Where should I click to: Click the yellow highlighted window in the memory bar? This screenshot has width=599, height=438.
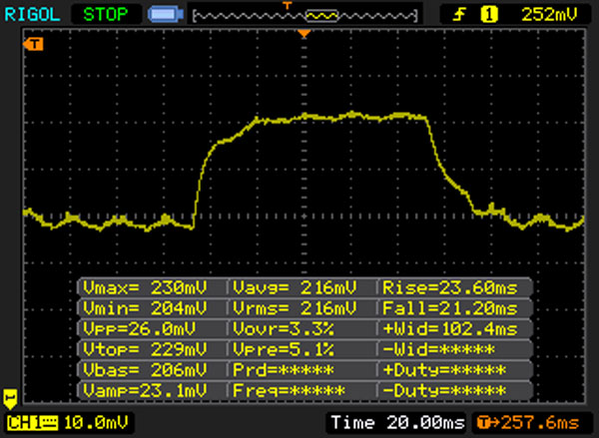(x=322, y=16)
